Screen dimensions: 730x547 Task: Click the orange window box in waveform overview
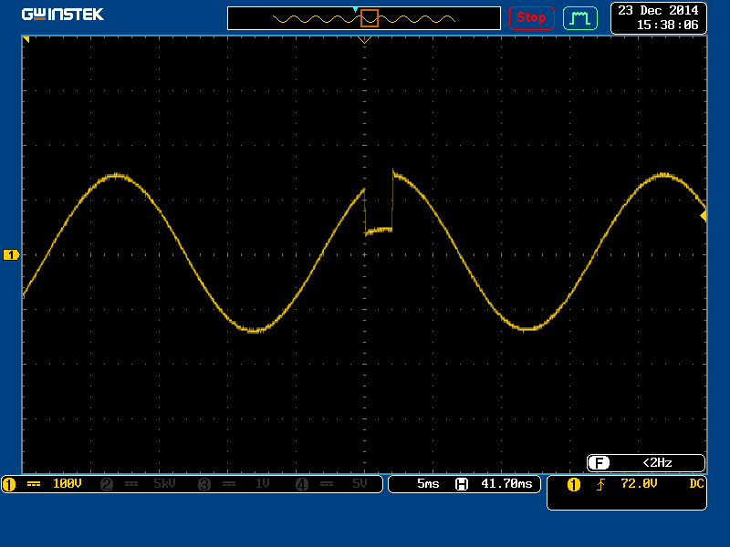pos(370,18)
